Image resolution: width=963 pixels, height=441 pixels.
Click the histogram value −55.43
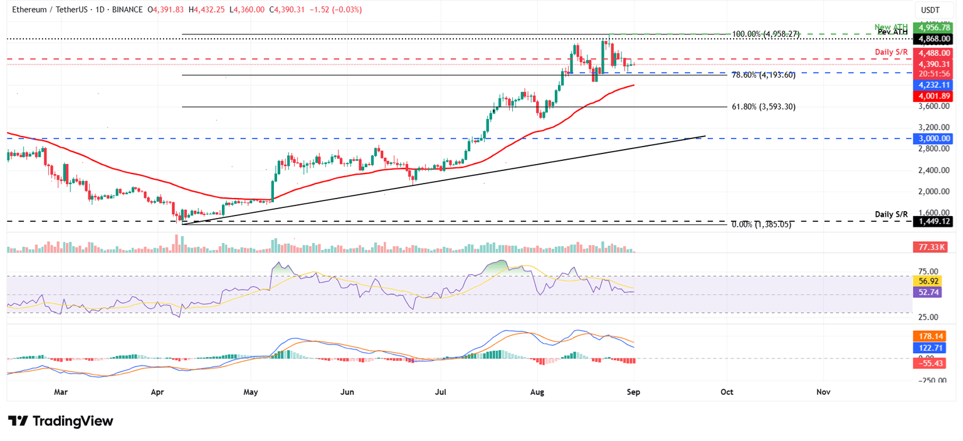tap(930, 363)
